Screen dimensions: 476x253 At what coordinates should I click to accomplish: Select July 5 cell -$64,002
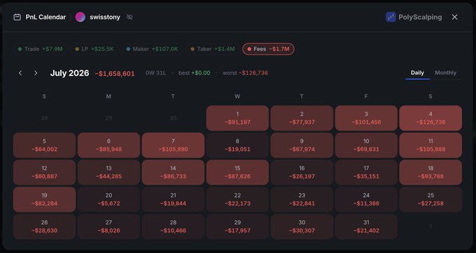click(x=44, y=145)
